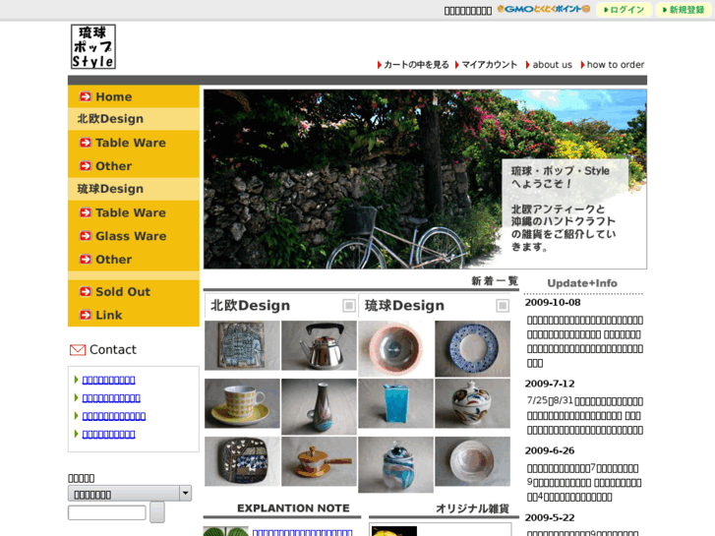Open the white glass dish thumbnail
This screenshot has width=715, height=536.
click(472, 461)
